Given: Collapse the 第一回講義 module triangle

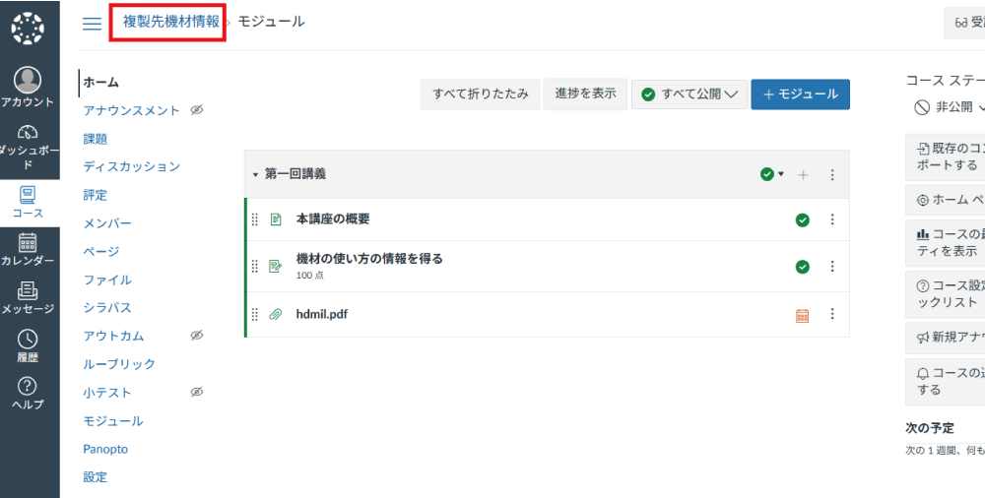Looking at the screenshot, I should (255, 174).
